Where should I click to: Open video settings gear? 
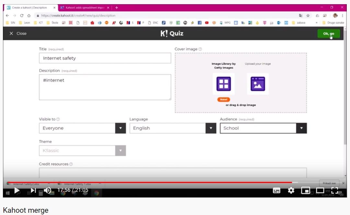click(x=291, y=191)
